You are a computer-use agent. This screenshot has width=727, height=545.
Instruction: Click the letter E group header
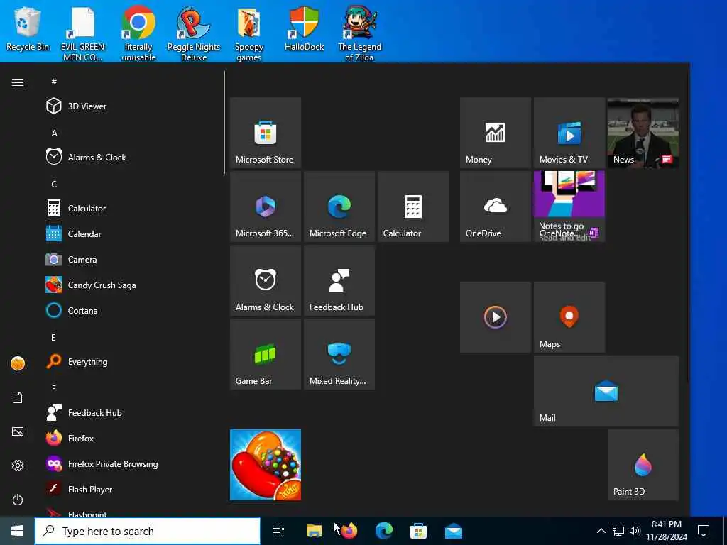53,337
